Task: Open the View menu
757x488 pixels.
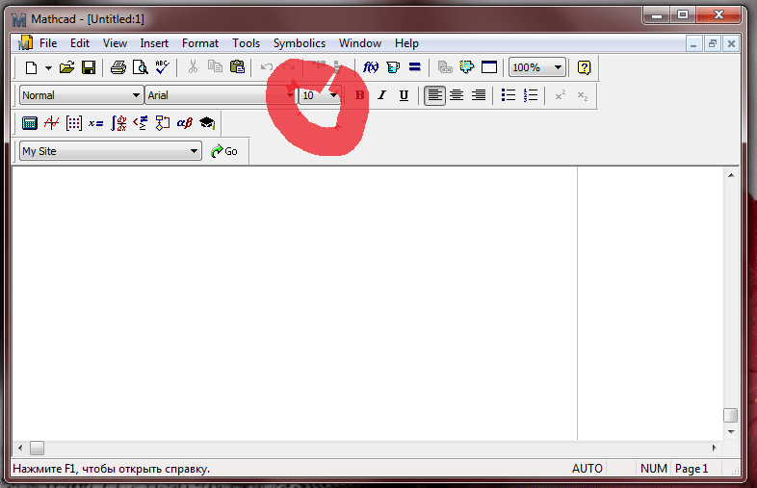Action: 115,43
